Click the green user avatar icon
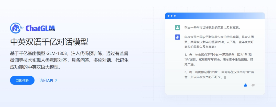 178,28
